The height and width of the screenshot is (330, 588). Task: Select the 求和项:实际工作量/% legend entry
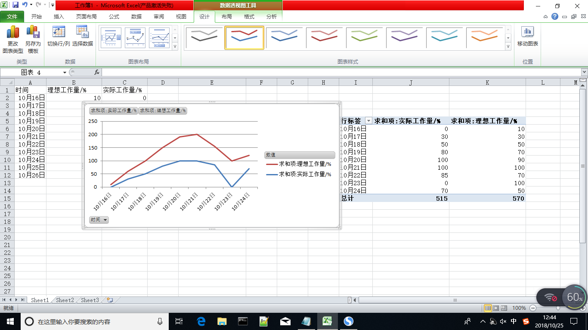pos(299,174)
